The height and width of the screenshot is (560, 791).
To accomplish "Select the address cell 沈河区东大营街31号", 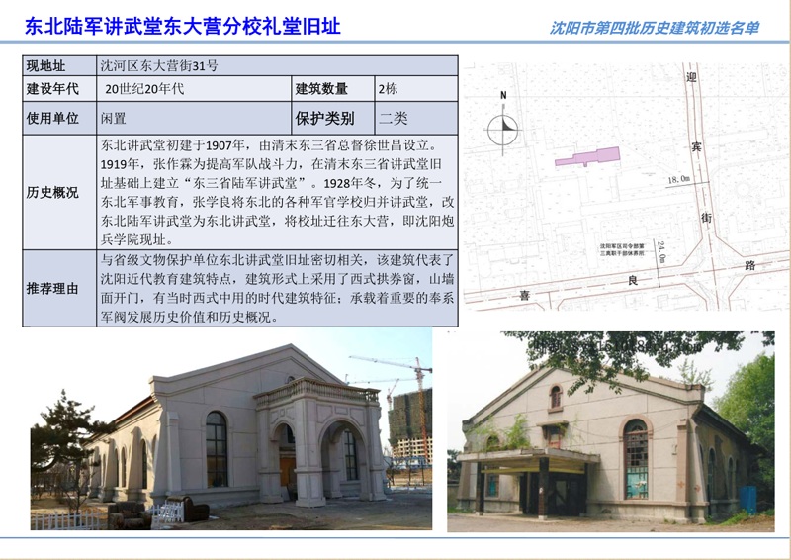I will pyautogui.click(x=277, y=66).
